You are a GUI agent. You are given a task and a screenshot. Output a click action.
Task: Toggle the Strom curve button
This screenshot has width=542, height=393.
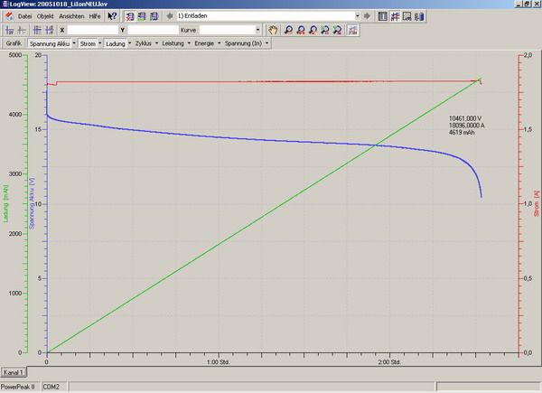87,42
